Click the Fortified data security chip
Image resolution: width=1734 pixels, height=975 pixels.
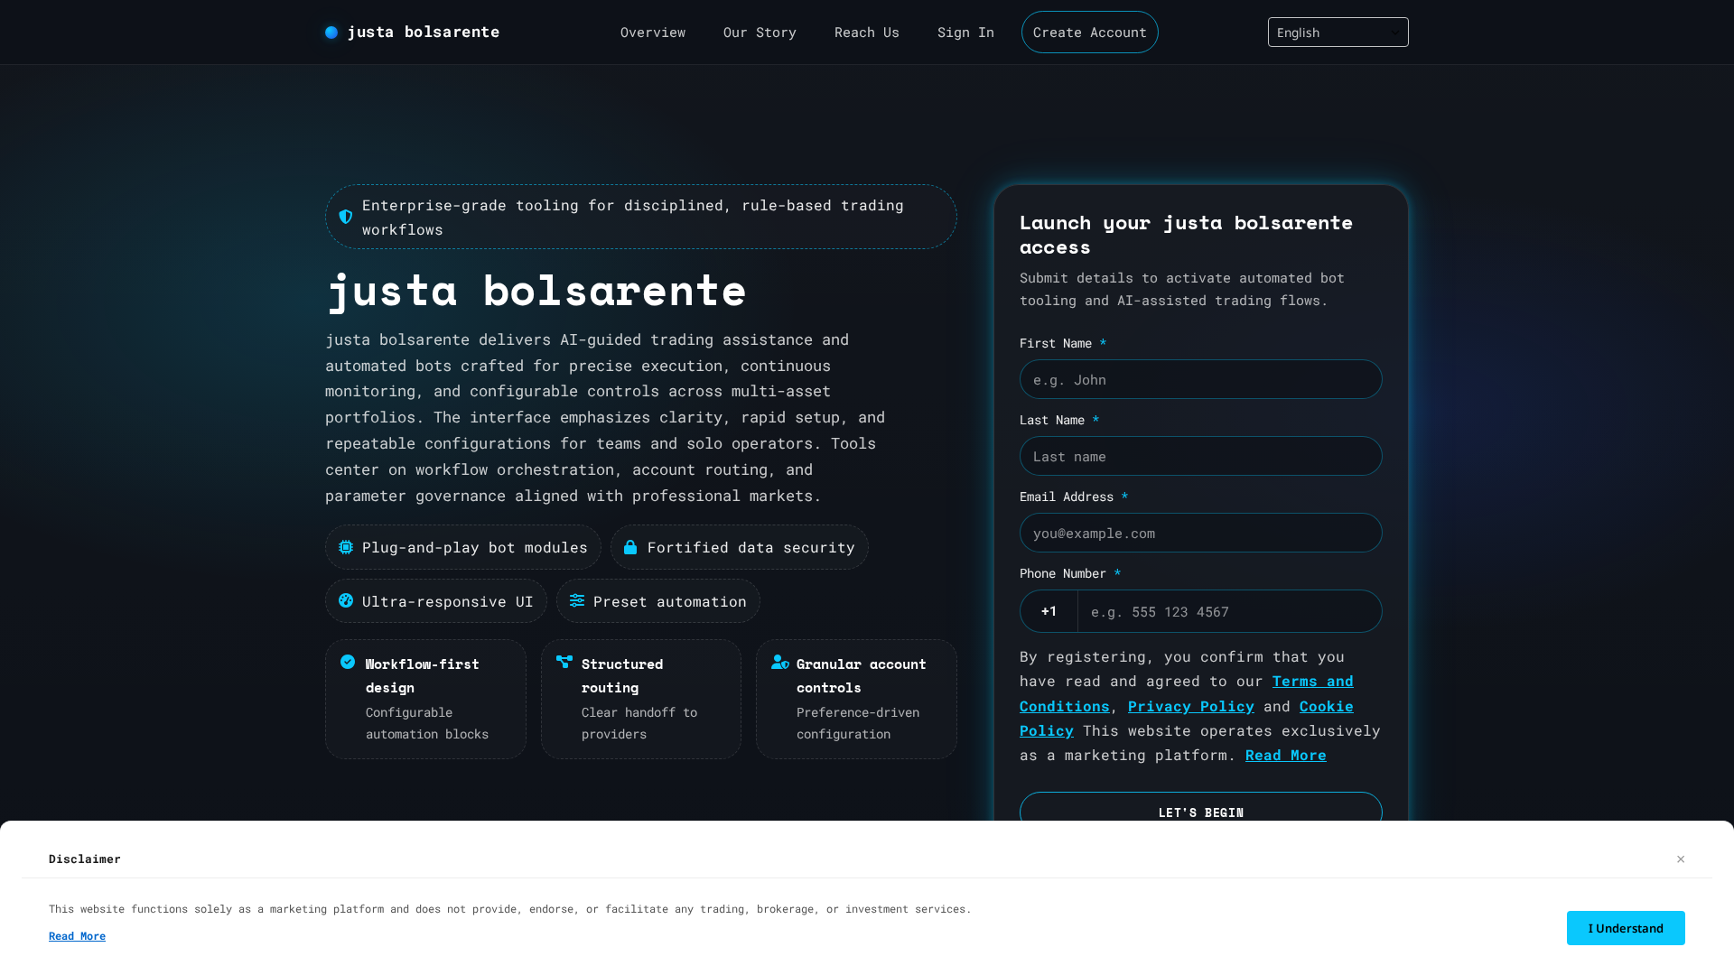click(739, 547)
